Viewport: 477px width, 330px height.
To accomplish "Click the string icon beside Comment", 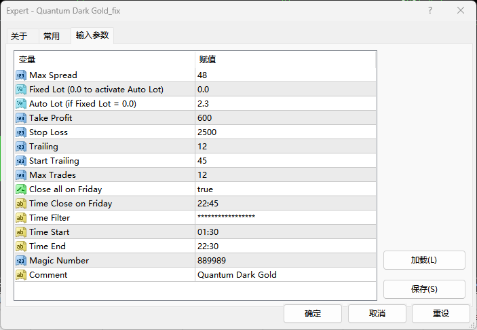I will coord(20,275).
